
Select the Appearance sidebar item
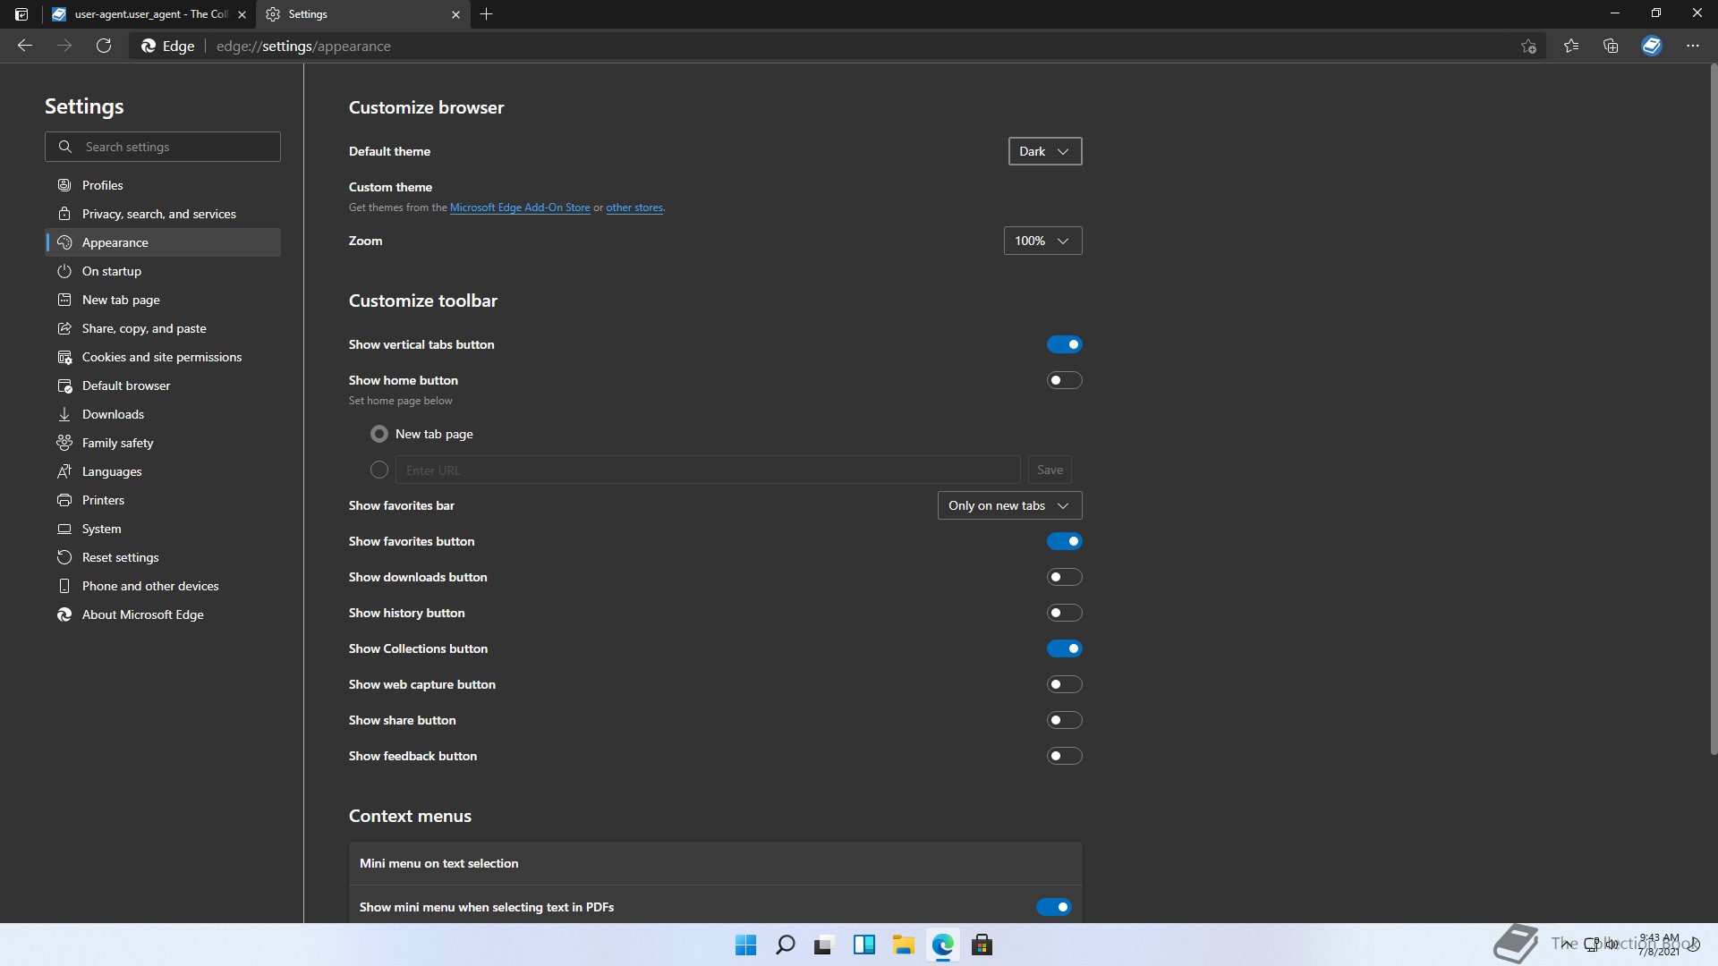click(163, 242)
